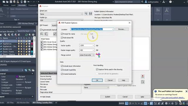Click the polar tracking icon in status bar
Screen dimensions: 188x106
[x=130, y=103]
